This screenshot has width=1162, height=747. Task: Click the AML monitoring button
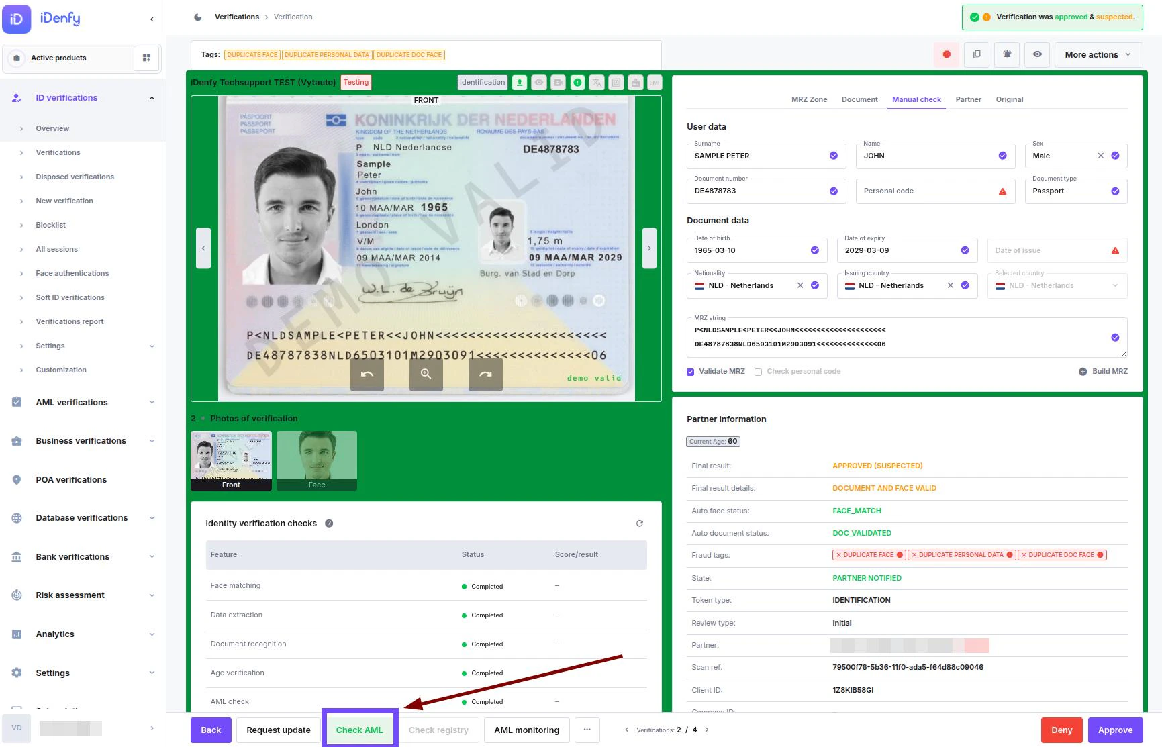point(527,730)
